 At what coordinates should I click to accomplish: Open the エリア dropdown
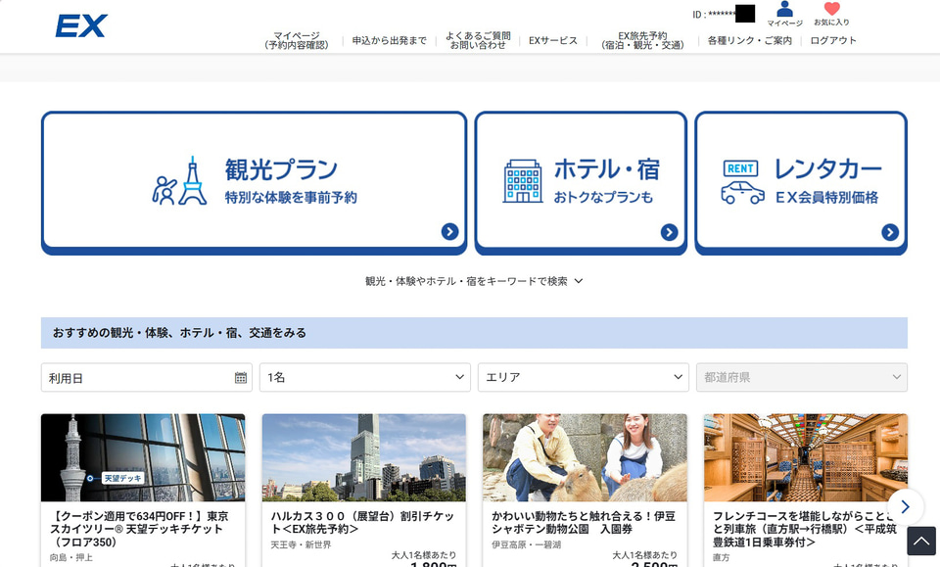coord(583,378)
